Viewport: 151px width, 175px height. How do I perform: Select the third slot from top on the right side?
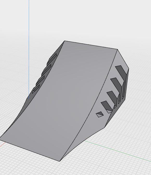pyautogui.click(x=112, y=95)
